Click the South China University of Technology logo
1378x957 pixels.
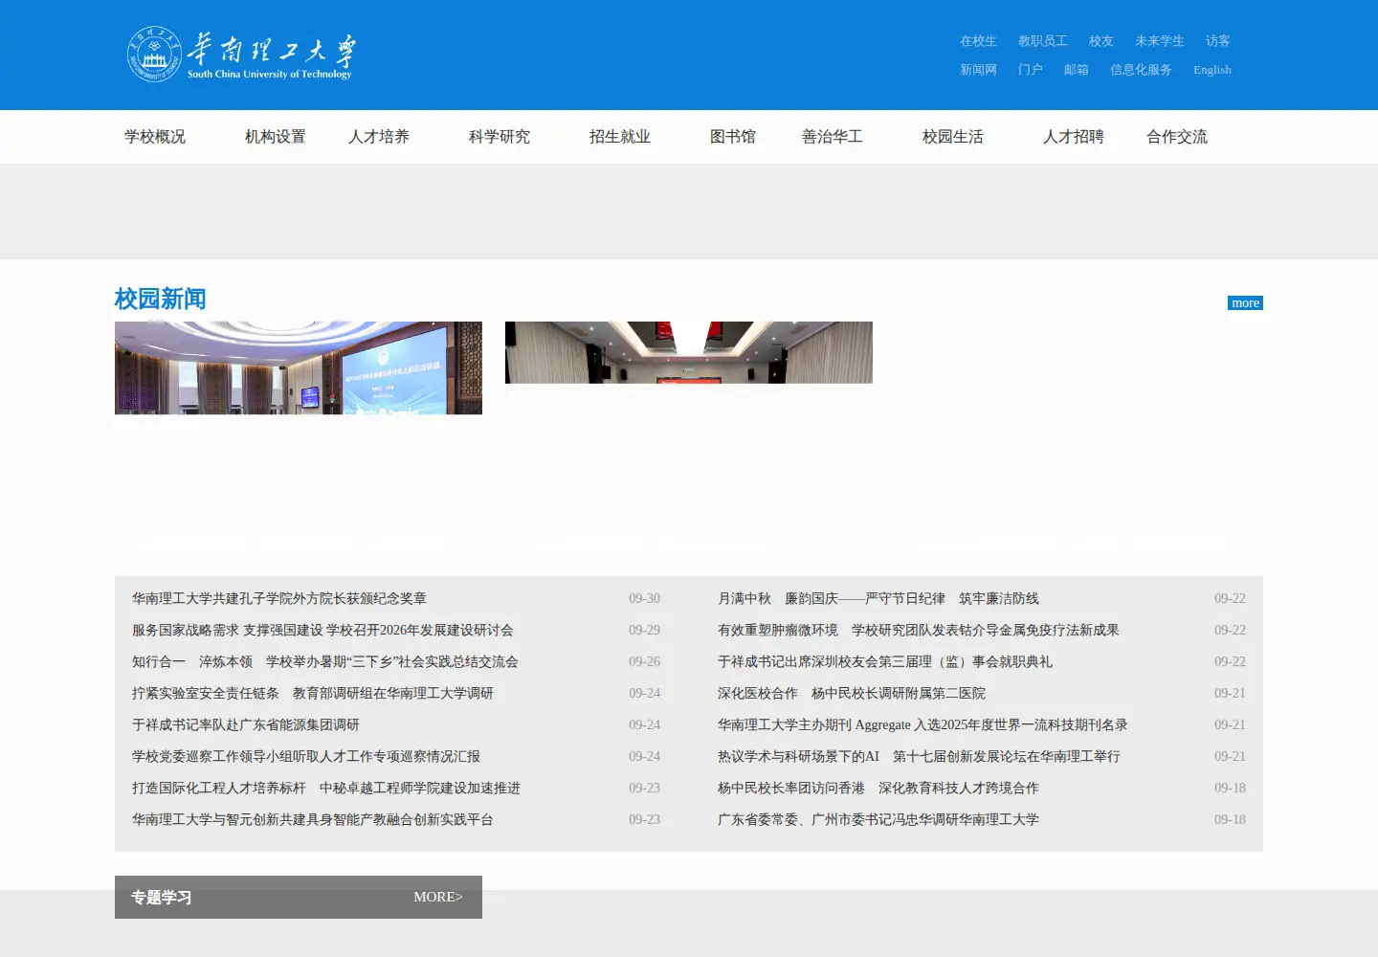[241, 55]
